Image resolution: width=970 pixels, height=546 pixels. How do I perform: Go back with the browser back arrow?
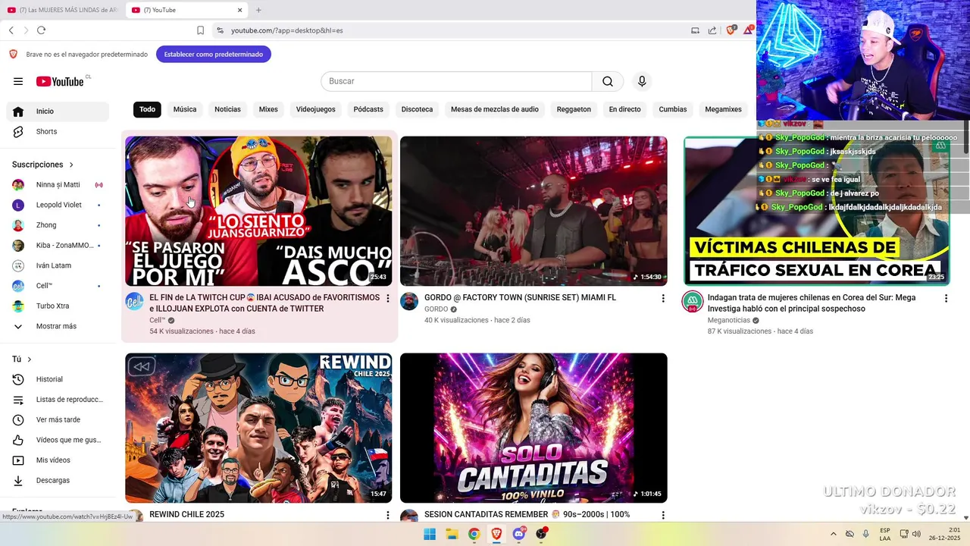pyautogui.click(x=11, y=30)
